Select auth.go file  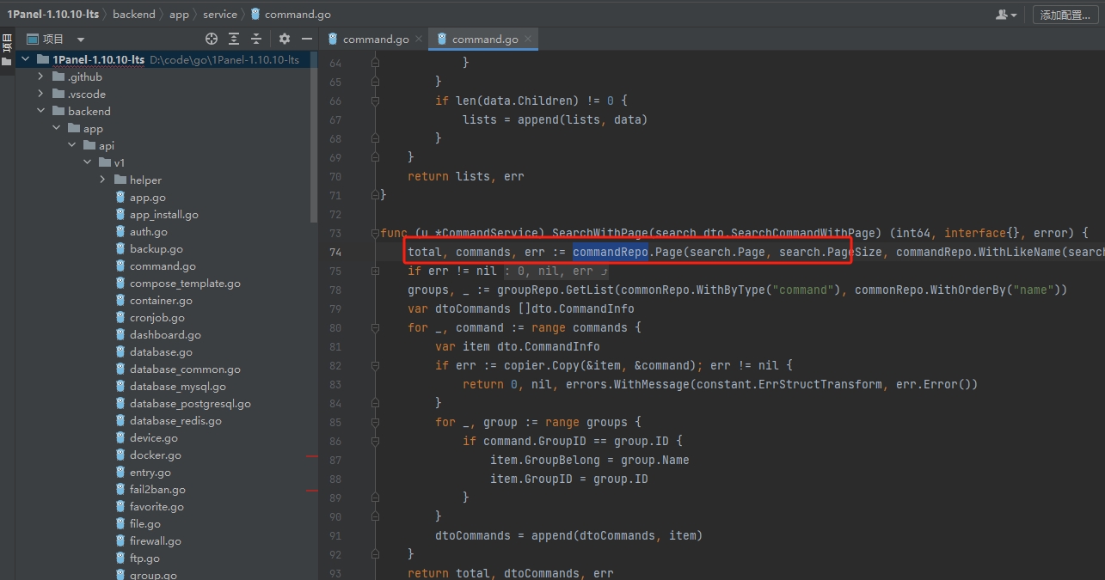[x=149, y=231]
